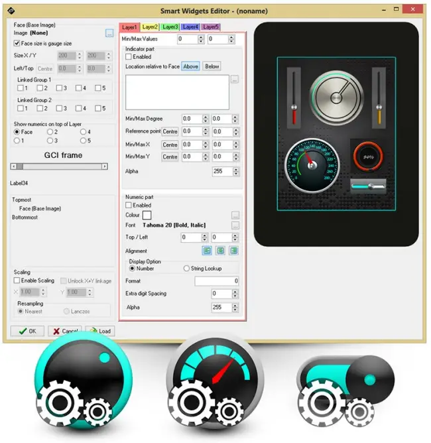Image resolution: width=431 pixels, height=443 pixels.
Task: Click the app logo in title bar
Action: coord(11,11)
